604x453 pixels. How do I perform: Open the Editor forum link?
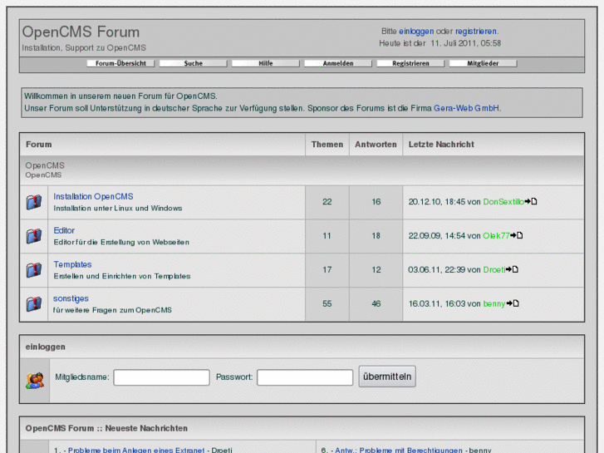64,230
